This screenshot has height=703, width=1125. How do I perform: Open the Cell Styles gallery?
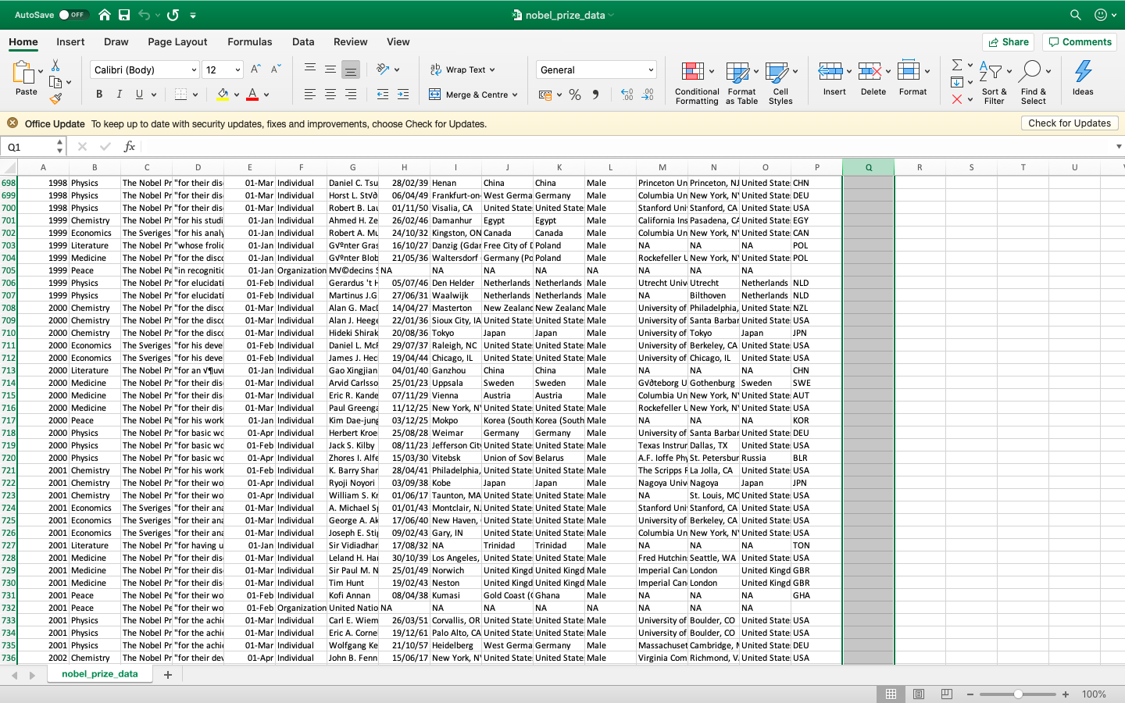tap(780, 82)
